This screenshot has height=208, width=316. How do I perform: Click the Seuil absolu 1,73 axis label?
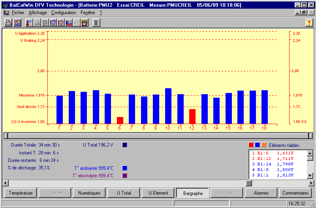[30, 107]
